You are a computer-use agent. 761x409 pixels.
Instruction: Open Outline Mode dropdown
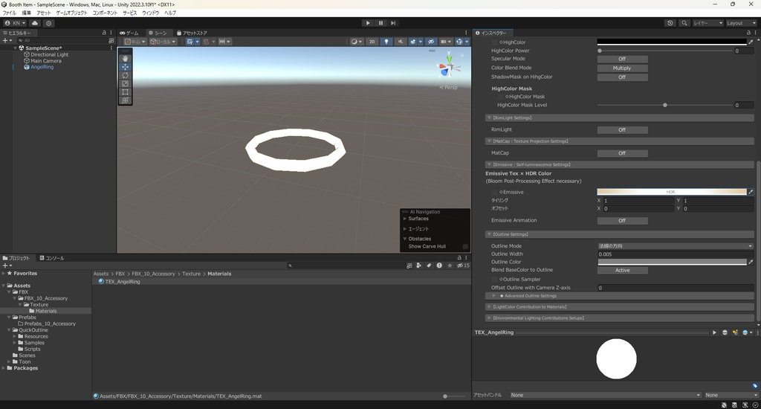[x=676, y=246]
